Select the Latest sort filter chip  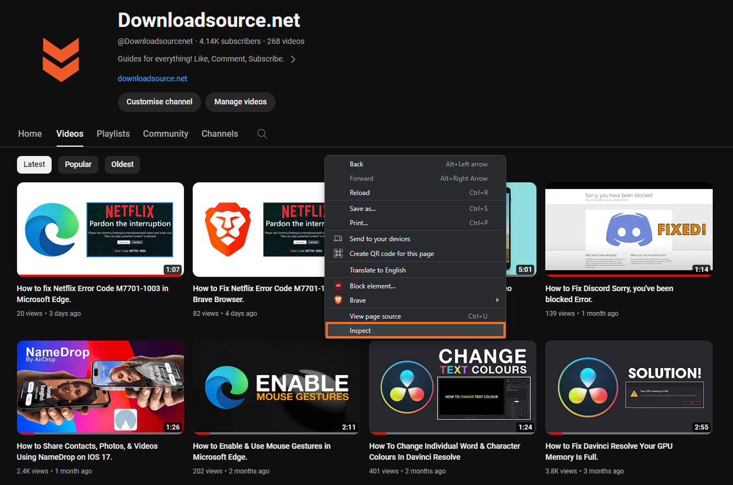coord(34,164)
